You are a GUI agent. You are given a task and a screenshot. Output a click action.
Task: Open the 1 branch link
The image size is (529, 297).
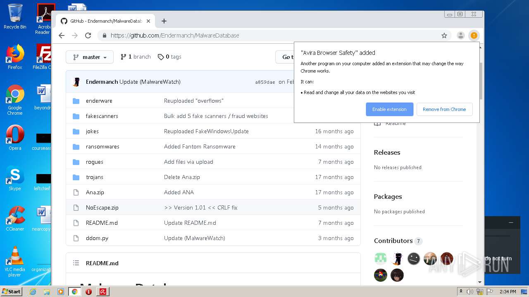[136, 57]
